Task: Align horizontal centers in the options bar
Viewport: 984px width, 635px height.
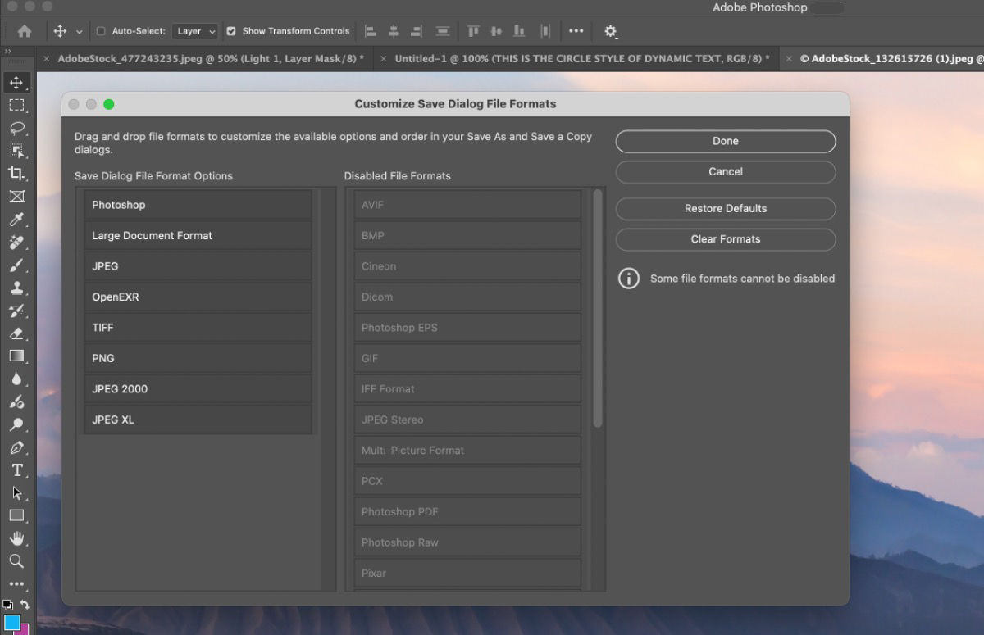Action: point(394,31)
